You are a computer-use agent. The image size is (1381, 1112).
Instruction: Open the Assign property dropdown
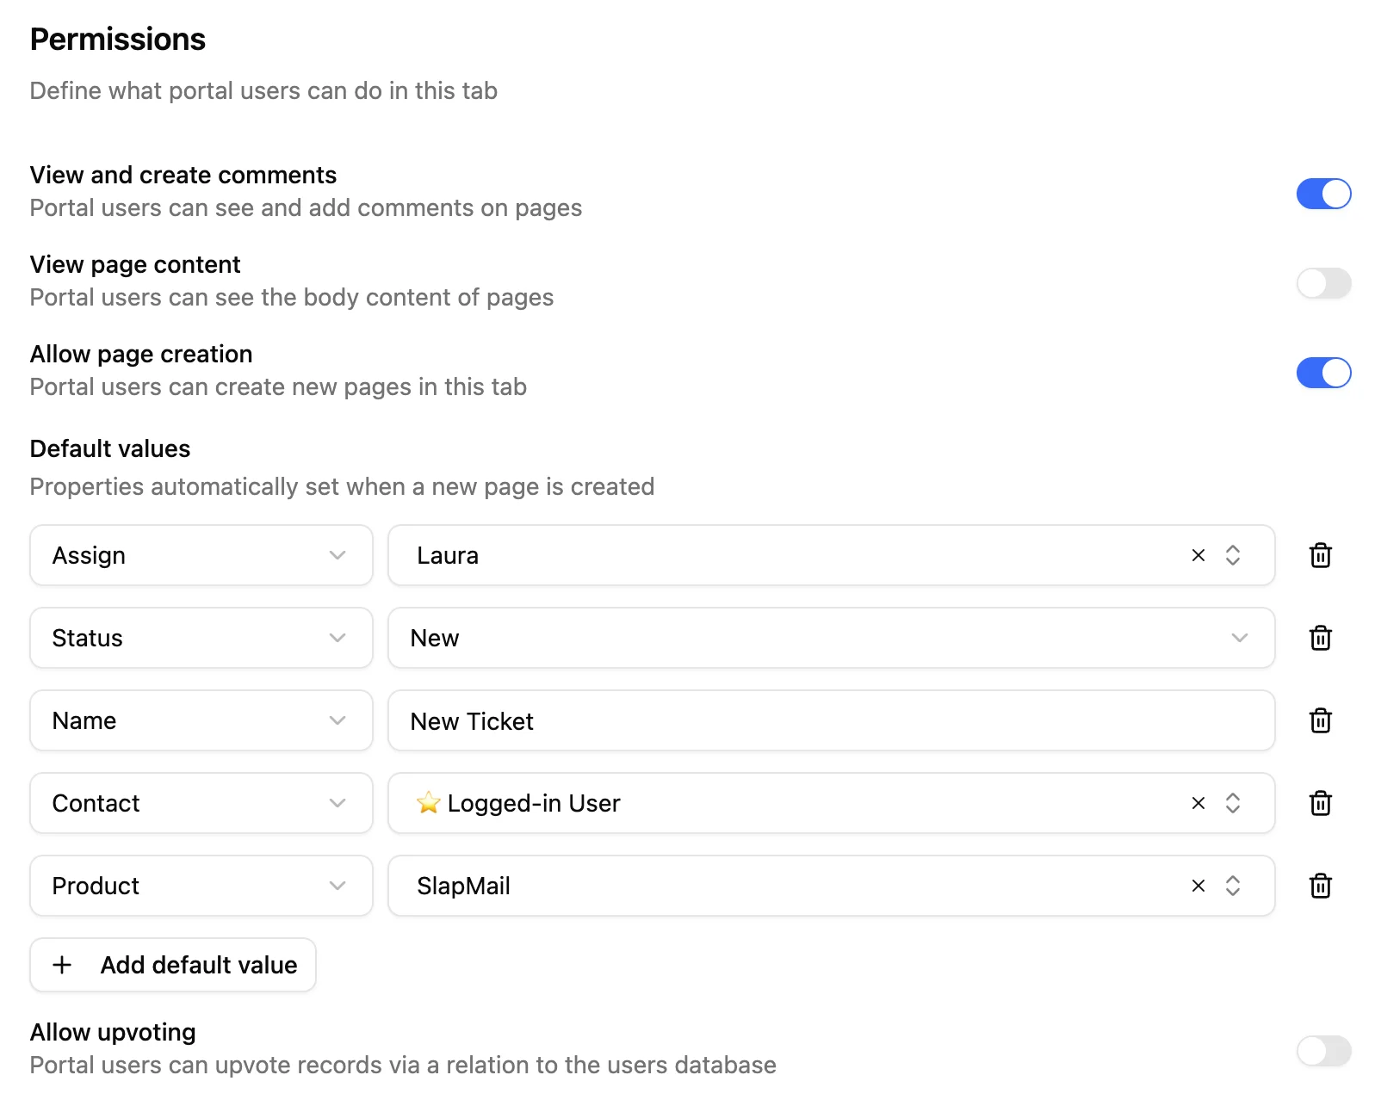[201, 555]
